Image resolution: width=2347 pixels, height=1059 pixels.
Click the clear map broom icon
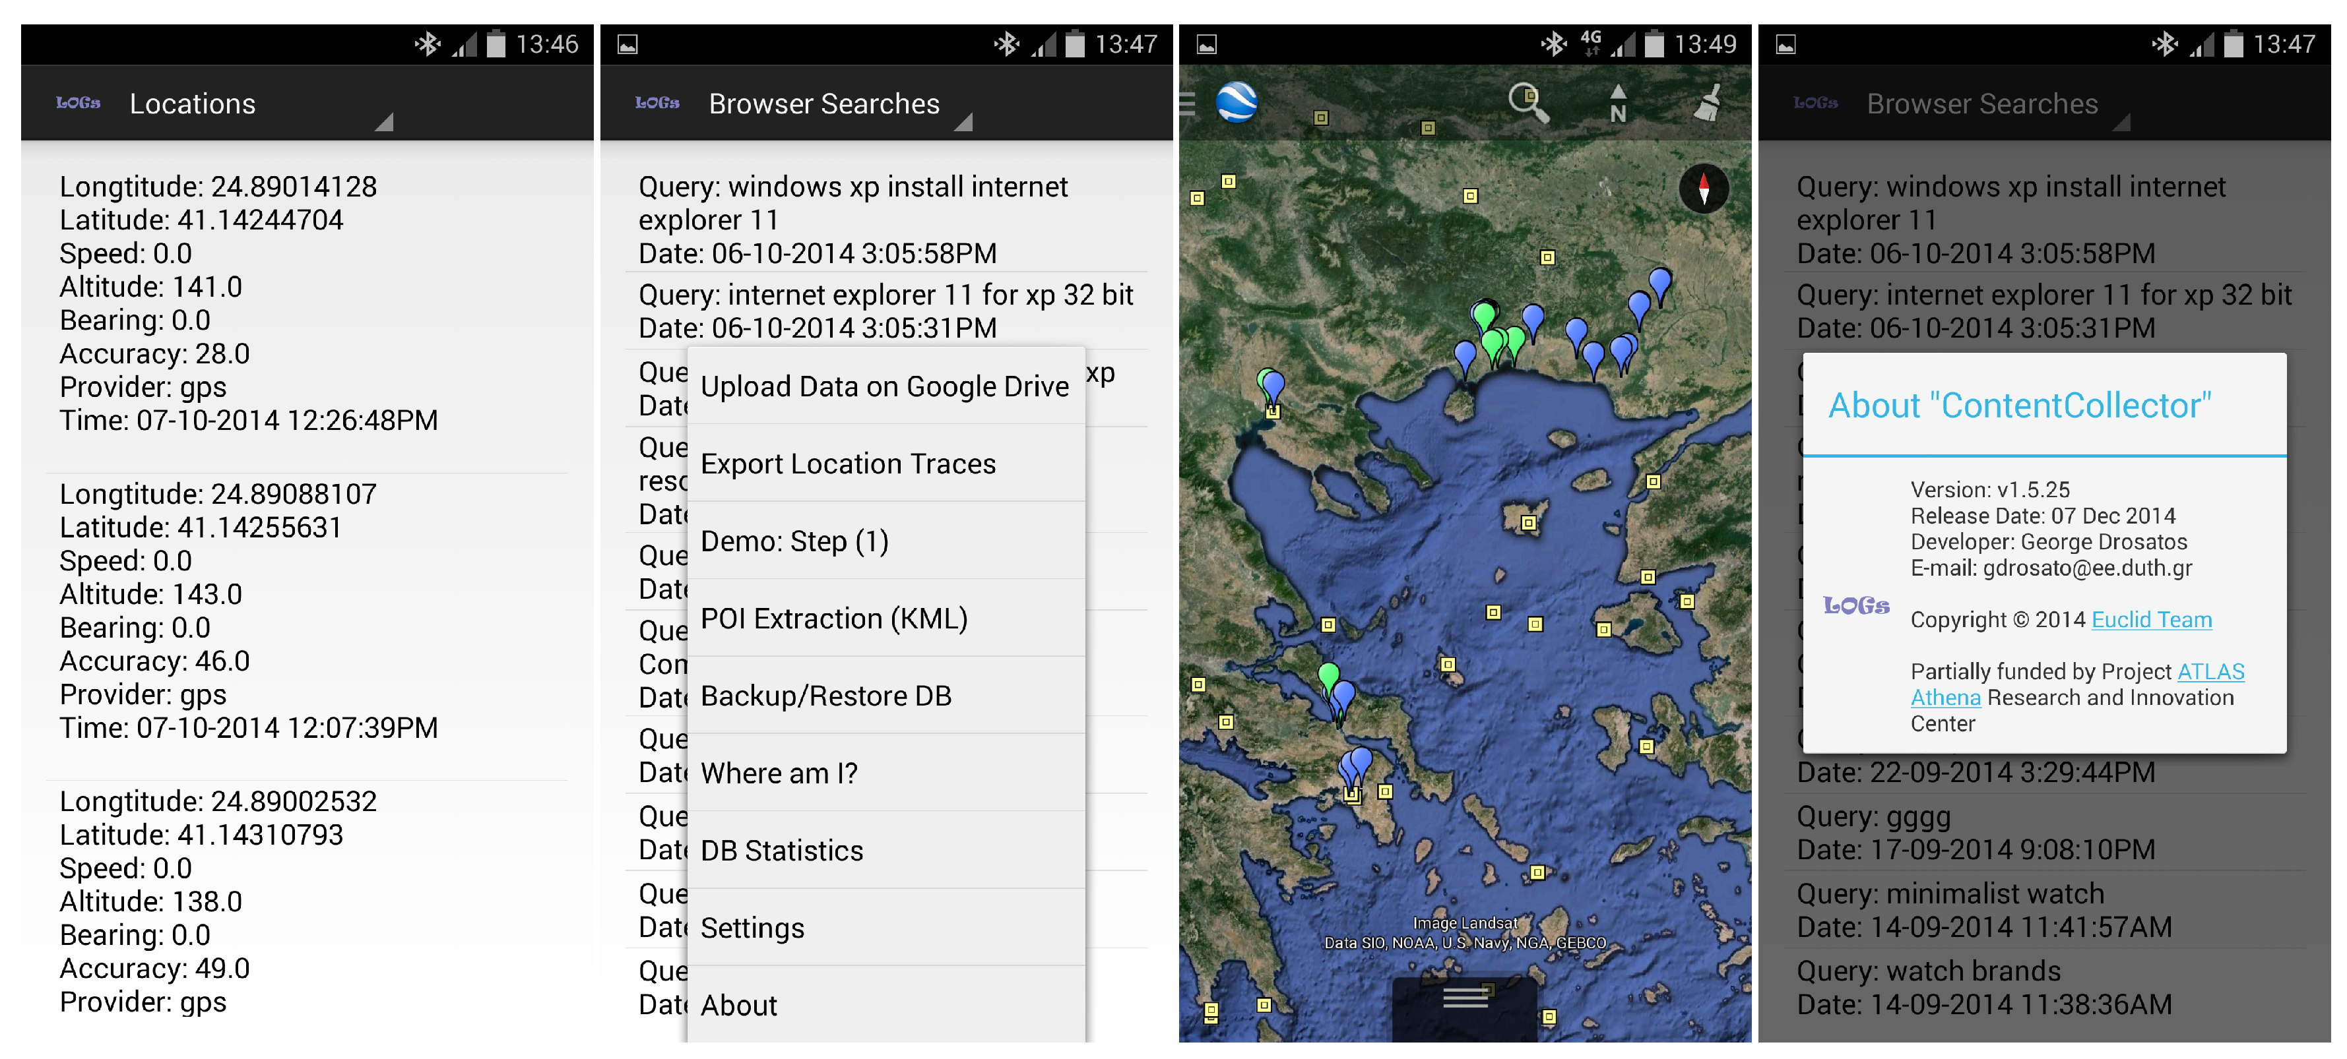click(1708, 103)
